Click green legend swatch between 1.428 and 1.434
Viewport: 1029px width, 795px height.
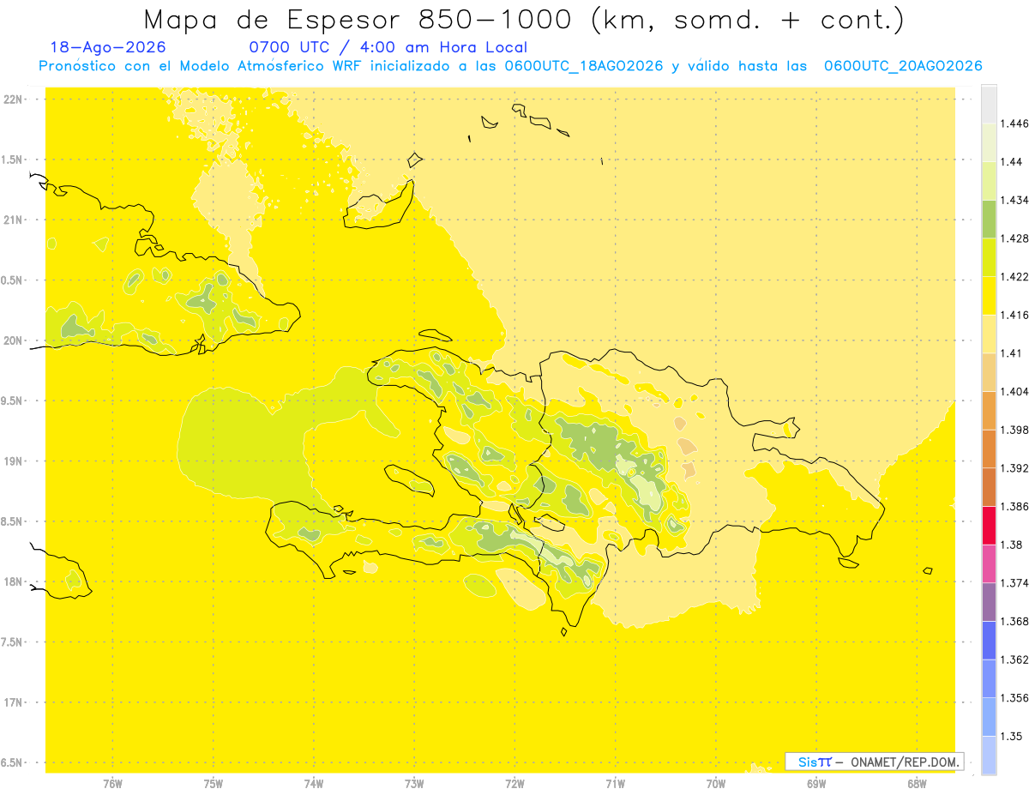tap(990, 219)
